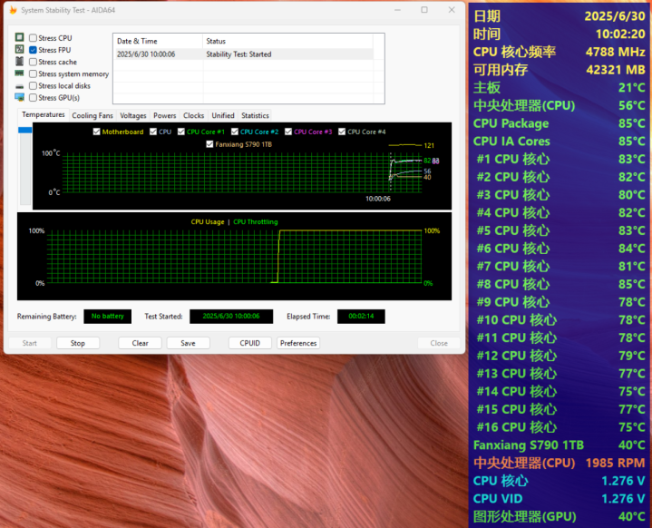Click the RAM icon beside Stress system memory
The height and width of the screenshot is (528, 652).
click(19, 73)
